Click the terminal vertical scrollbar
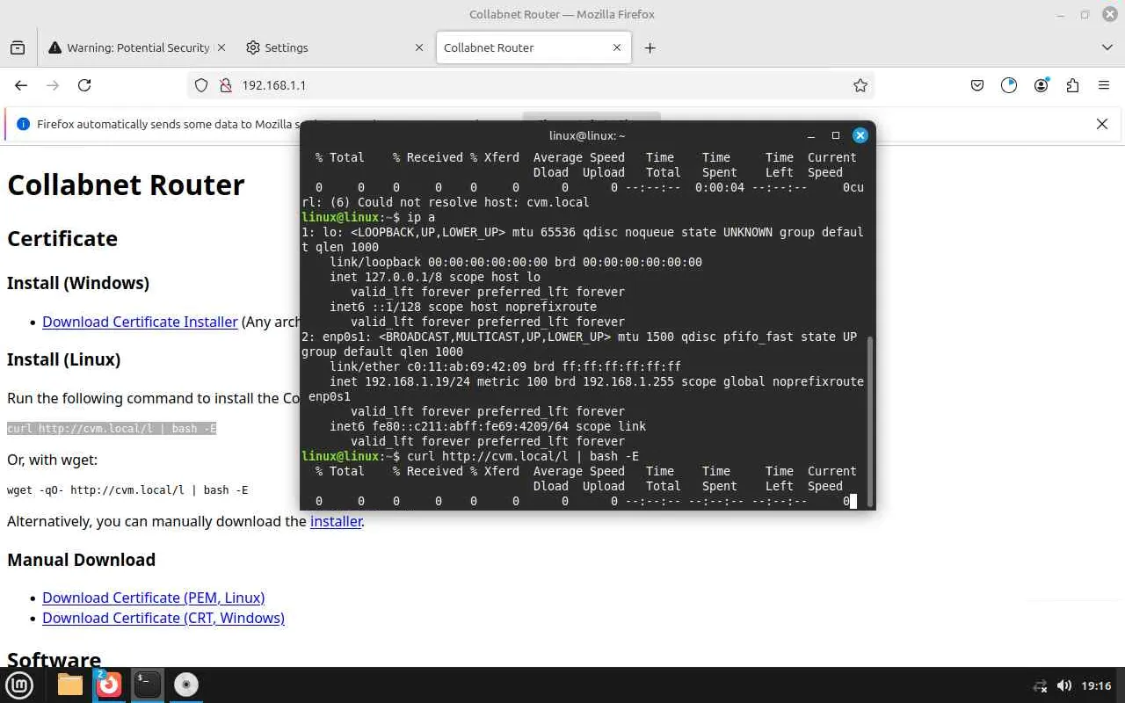This screenshot has width=1125, height=703. [871, 420]
